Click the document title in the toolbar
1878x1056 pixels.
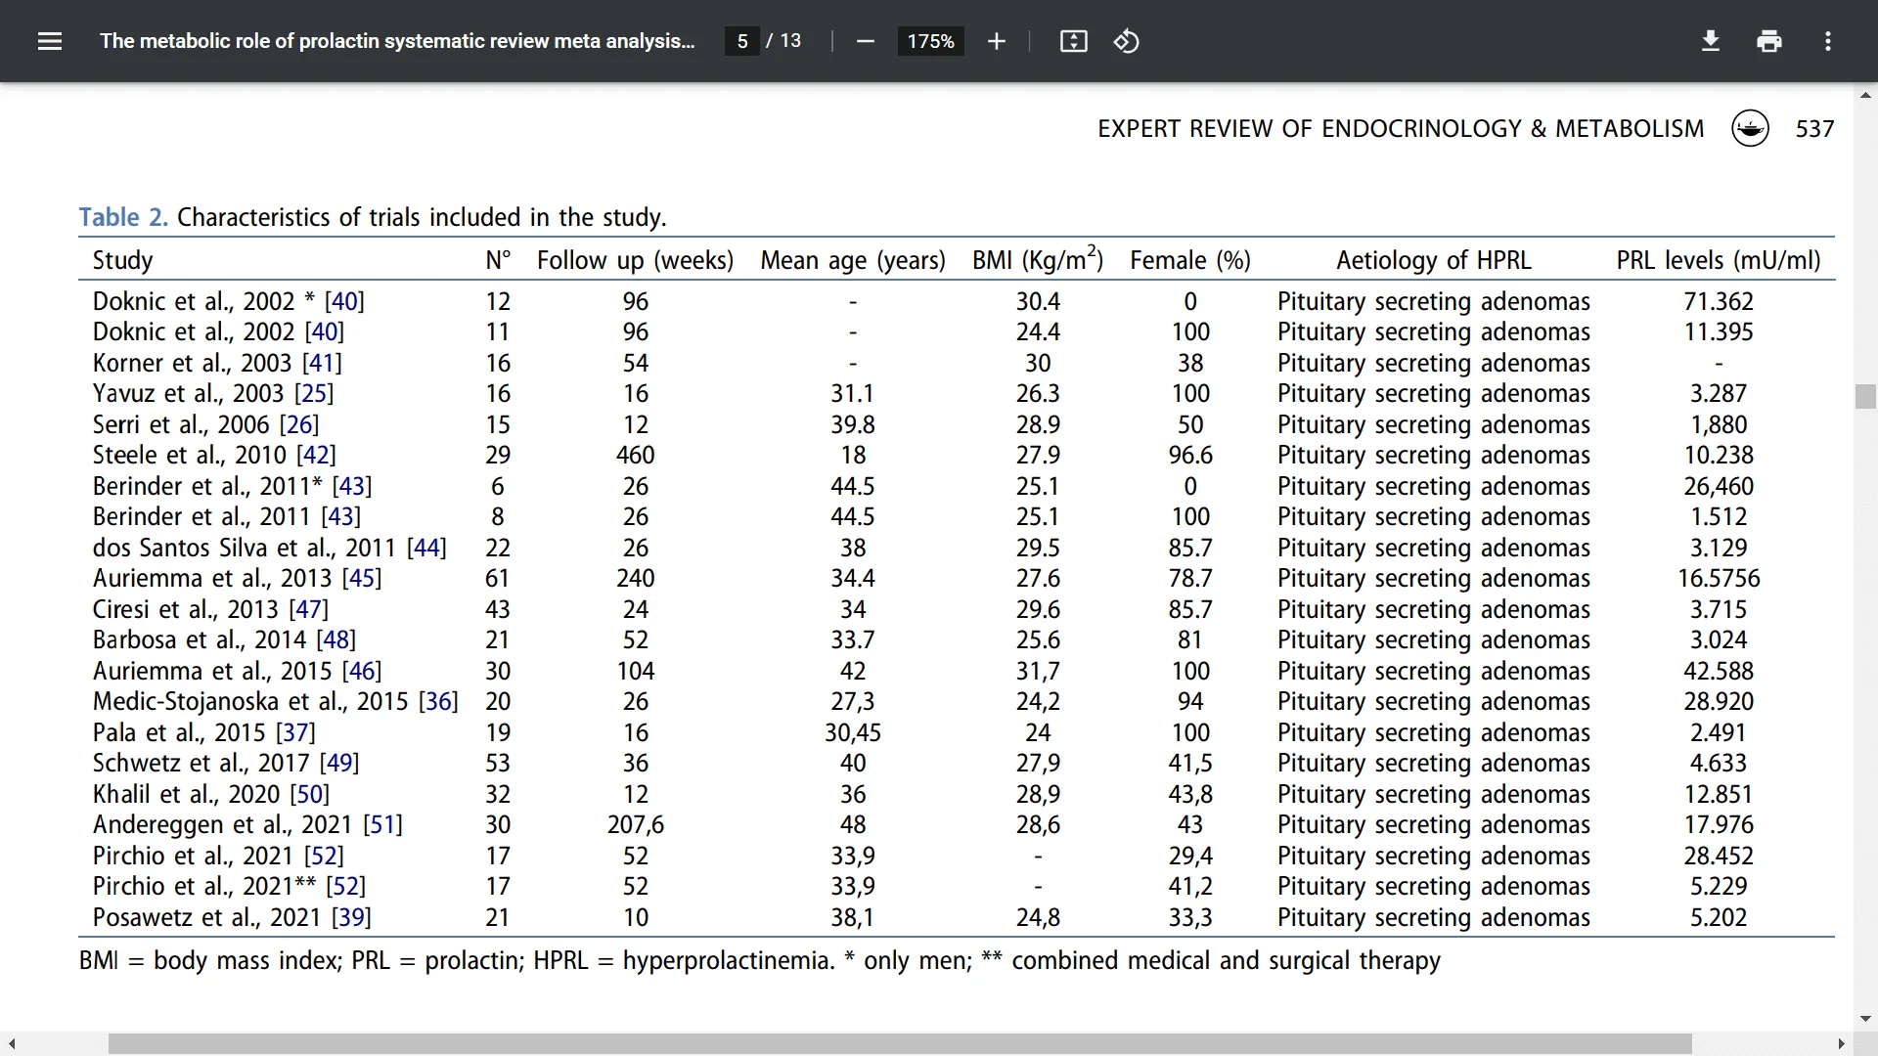[397, 41]
